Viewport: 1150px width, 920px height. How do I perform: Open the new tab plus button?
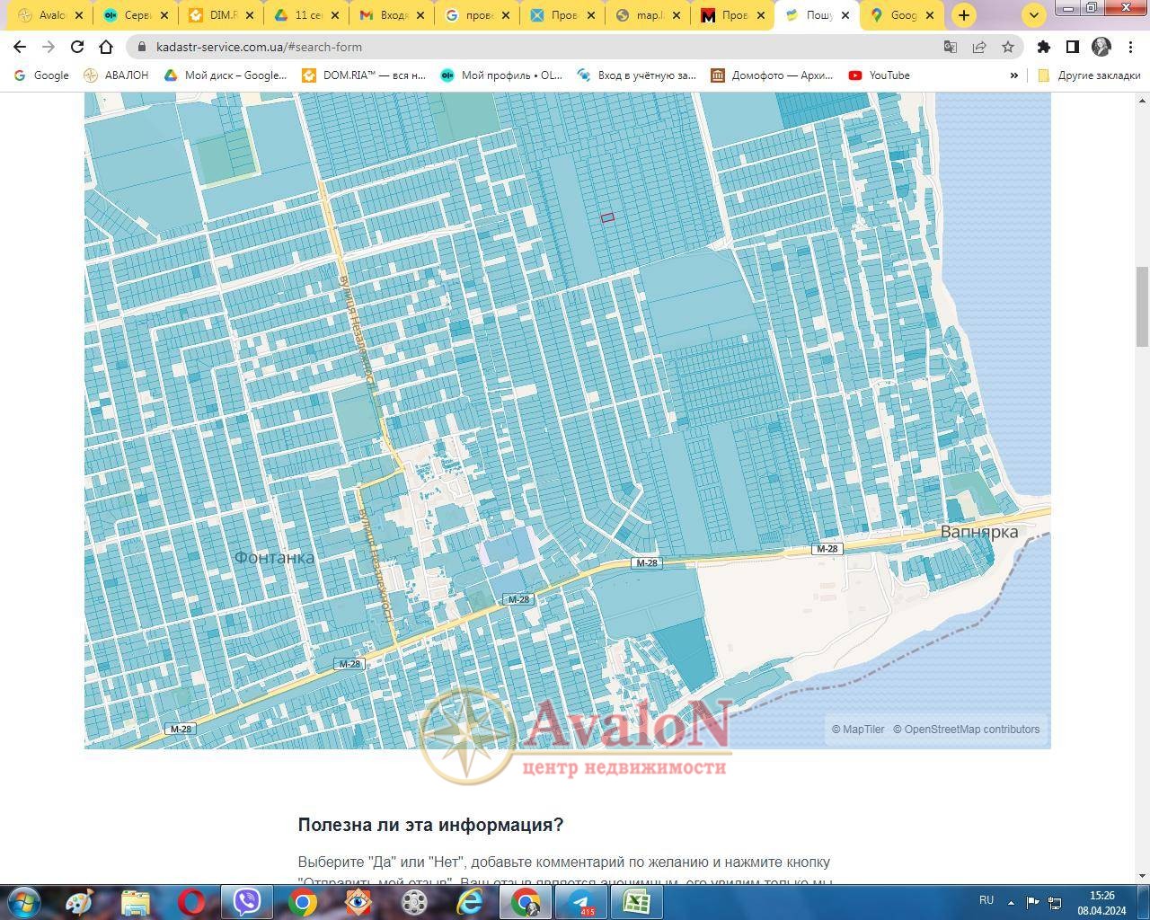click(963, 15)
